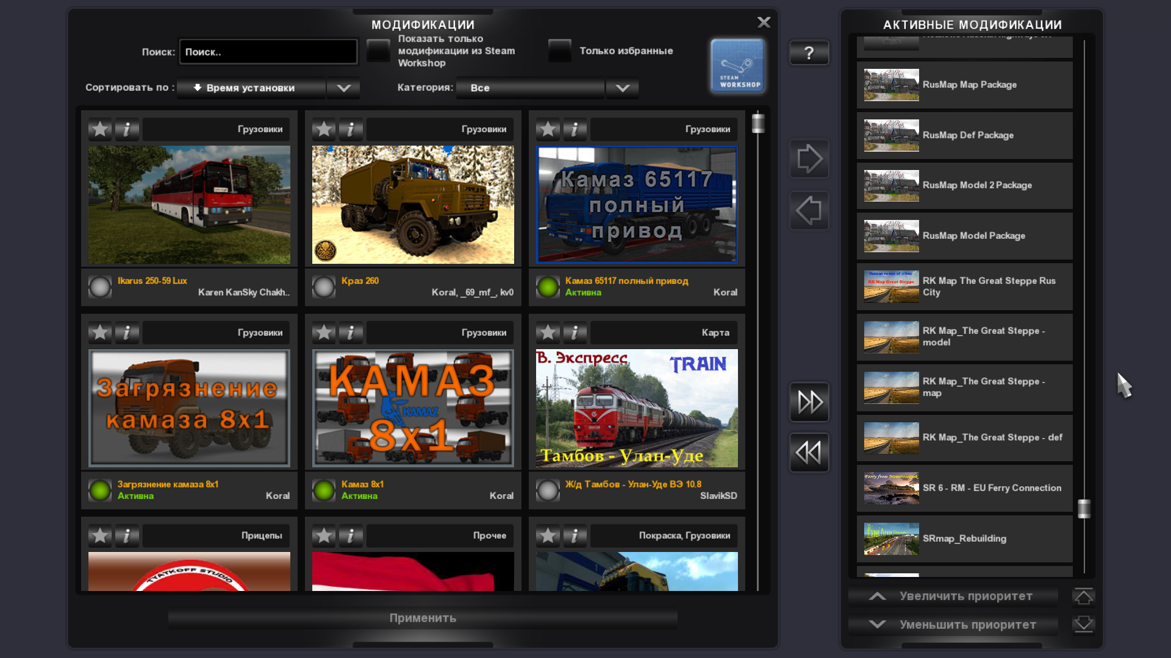The image size is (1171, 658).
Task: Select Камаз 8x1 thumbnail image
Action: [413, 408]
